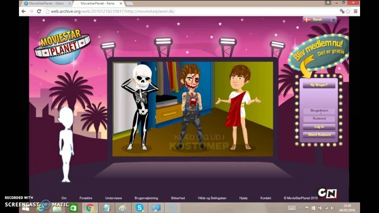
Task: Click the Bliv medlem nu sign
Action: [319, 52]
